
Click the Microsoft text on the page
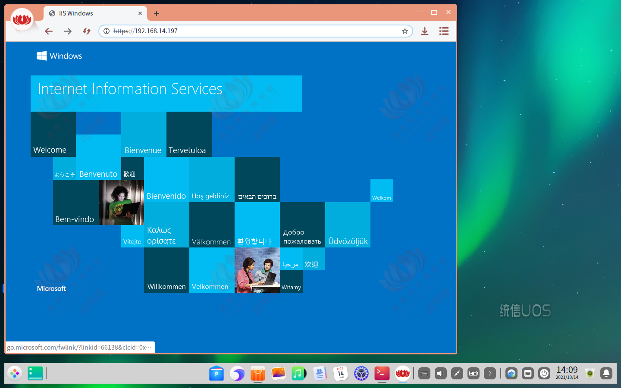tap(51, 288)
